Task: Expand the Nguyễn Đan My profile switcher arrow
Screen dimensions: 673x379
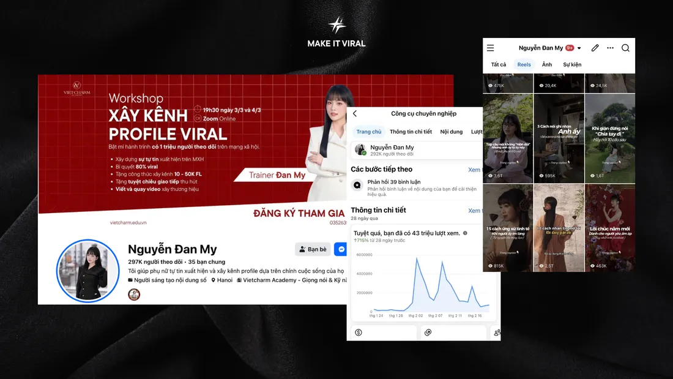Action: coord(579,48)
